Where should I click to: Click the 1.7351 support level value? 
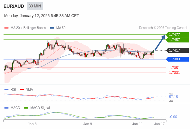174,68
